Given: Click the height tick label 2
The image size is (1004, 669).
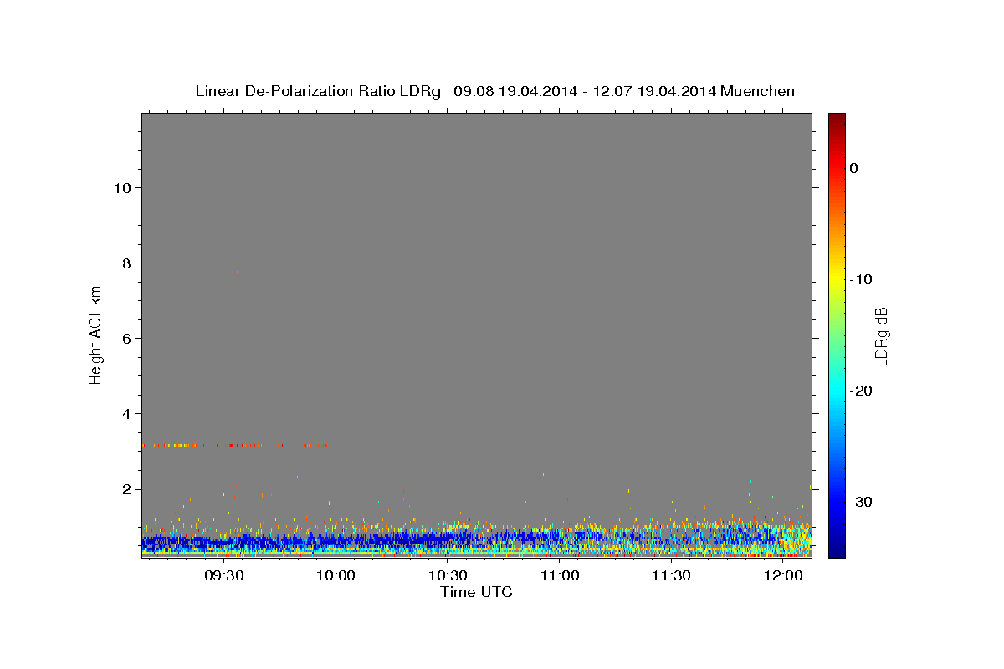Looking at the screenshot, I should 125,489.
